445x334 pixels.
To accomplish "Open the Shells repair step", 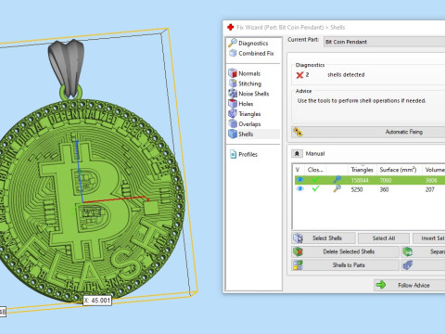I will click(x=246, y=135).
